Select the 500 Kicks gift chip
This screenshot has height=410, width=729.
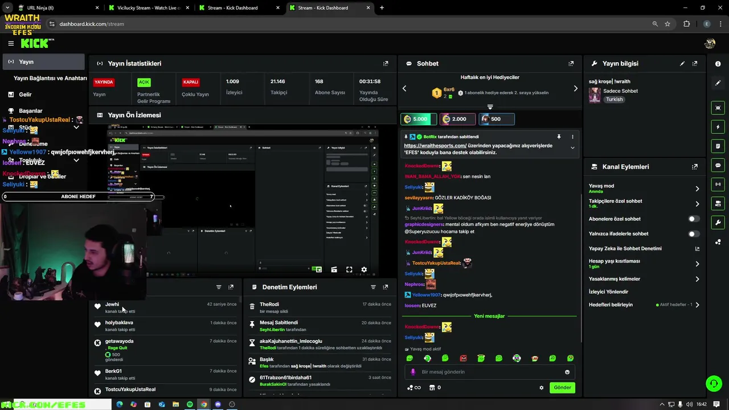click(496, 119)
